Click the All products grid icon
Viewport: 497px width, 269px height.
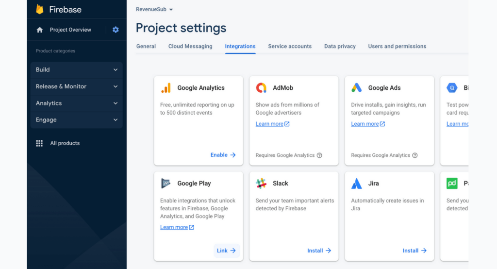point(39,143)
